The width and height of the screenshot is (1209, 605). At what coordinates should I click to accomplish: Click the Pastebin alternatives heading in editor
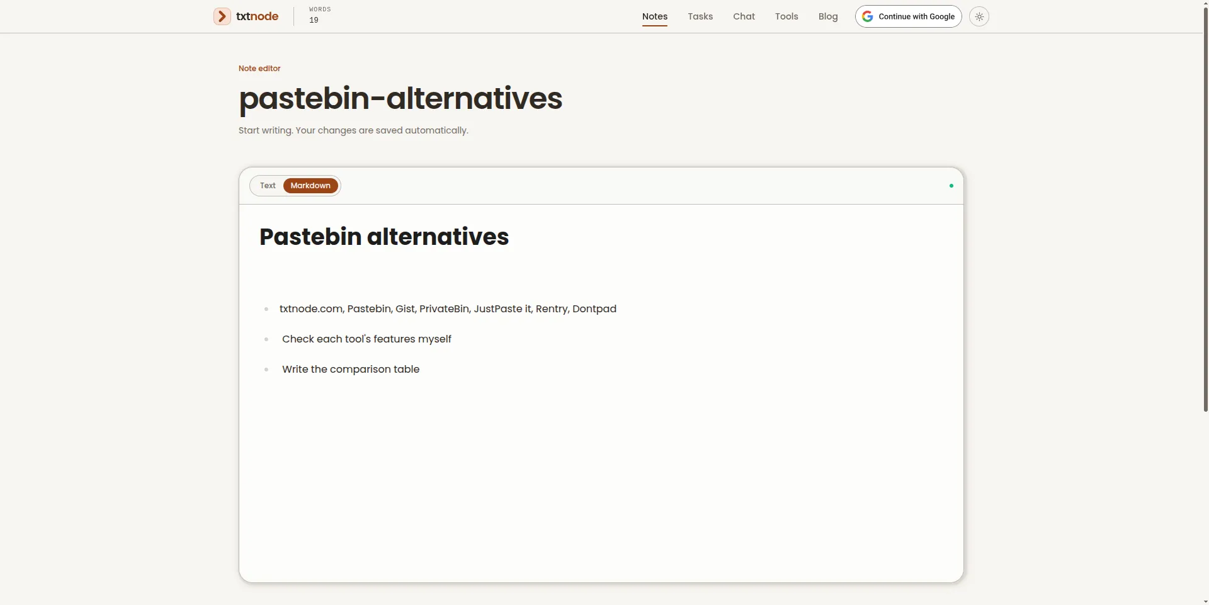pos(384,237)
